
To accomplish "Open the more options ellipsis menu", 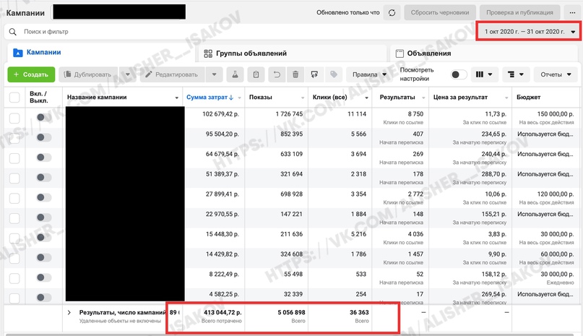I will [x=572, y=13].
